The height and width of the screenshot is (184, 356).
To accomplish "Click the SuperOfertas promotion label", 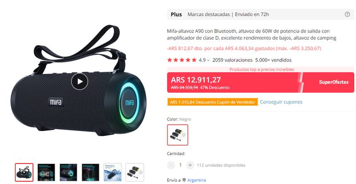I will click(333, 82).
